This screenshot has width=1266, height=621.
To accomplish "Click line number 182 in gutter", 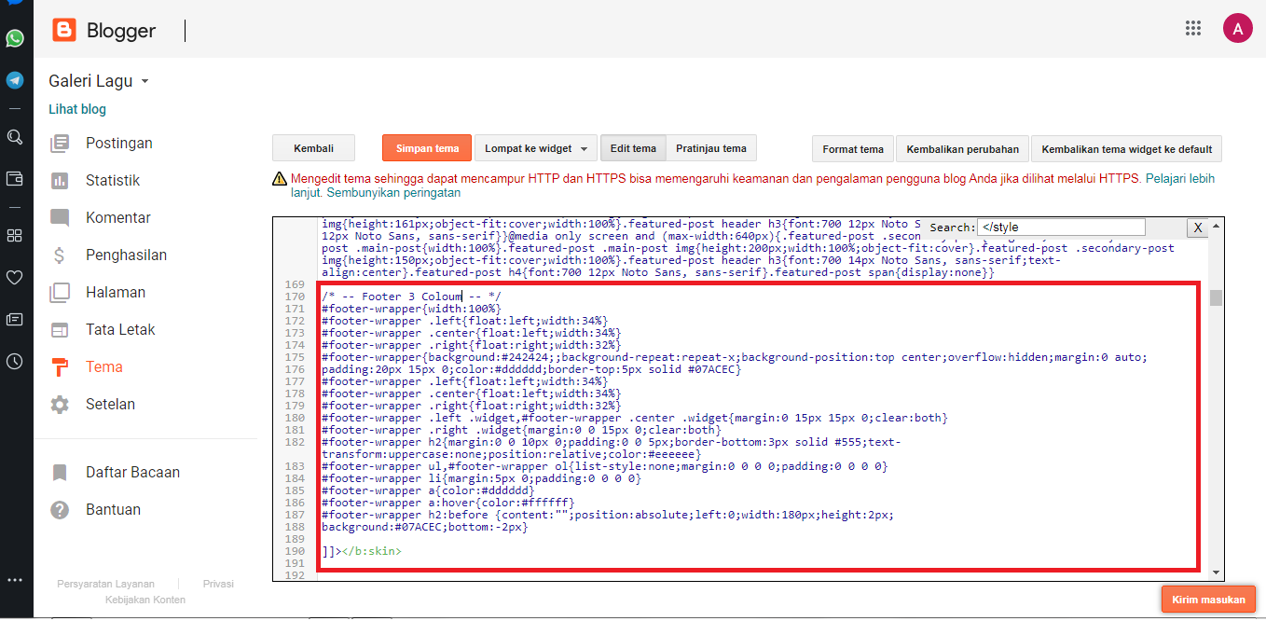I will (x=296, y=442).
